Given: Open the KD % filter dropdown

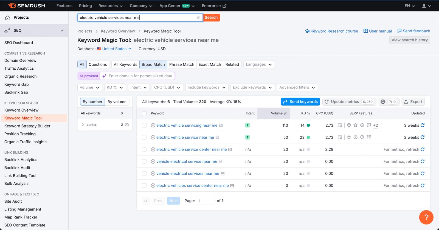Looking at the screenshot, I should [115, 87].
